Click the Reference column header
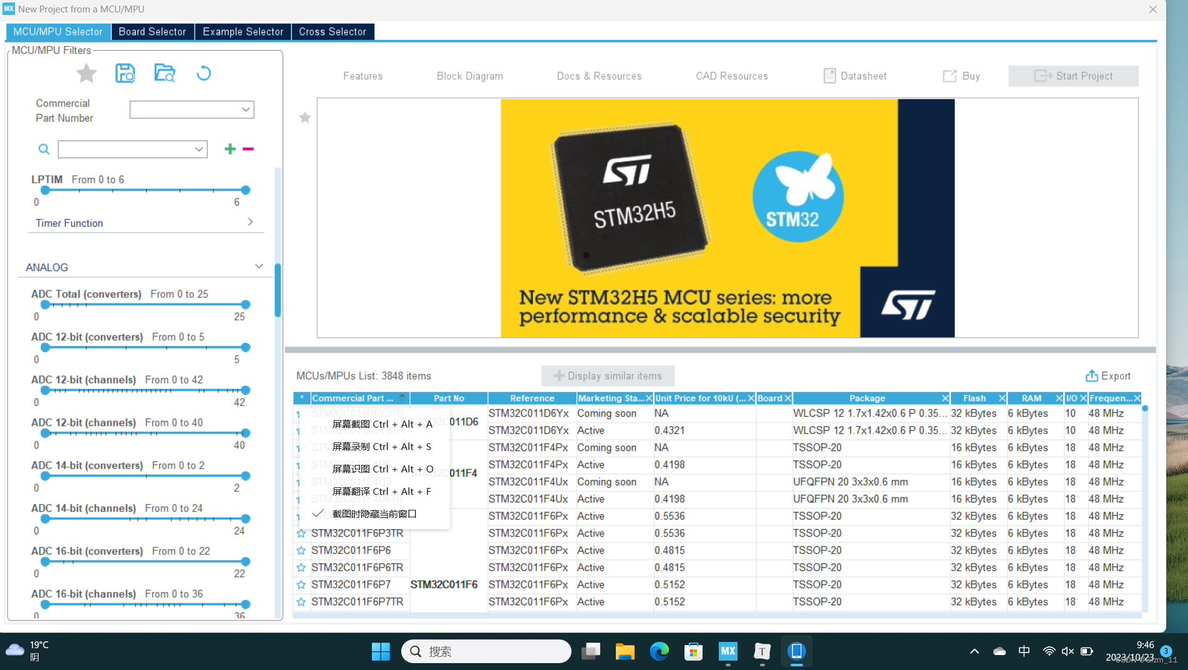The image size is (1188, 670). click(532, 398)
